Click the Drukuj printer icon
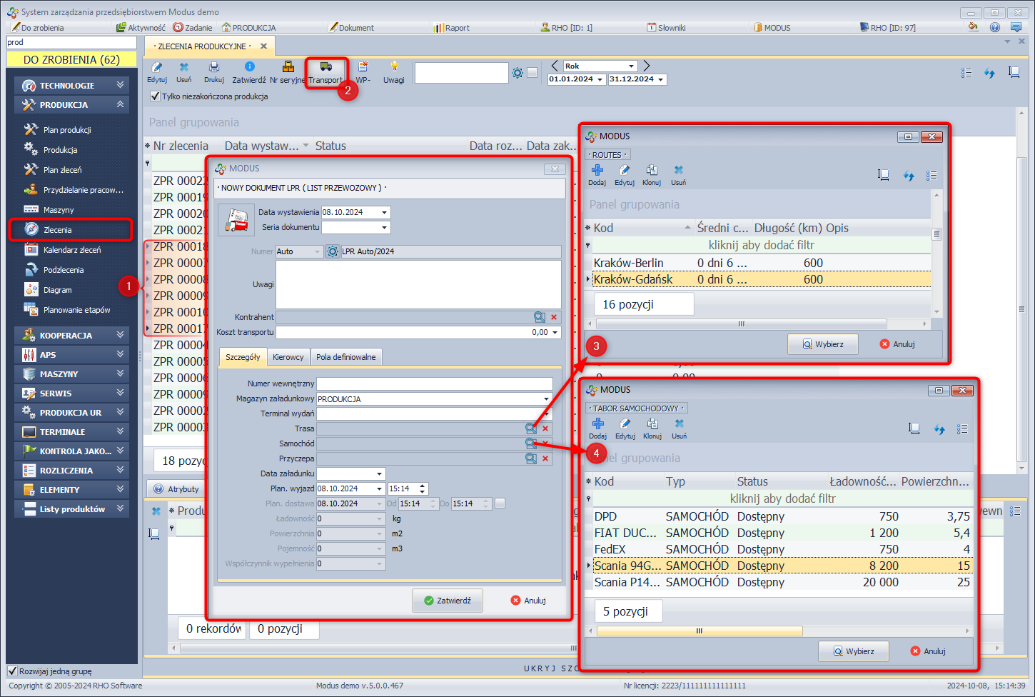The image size is (1035, 697). click(x=213, y=67)
